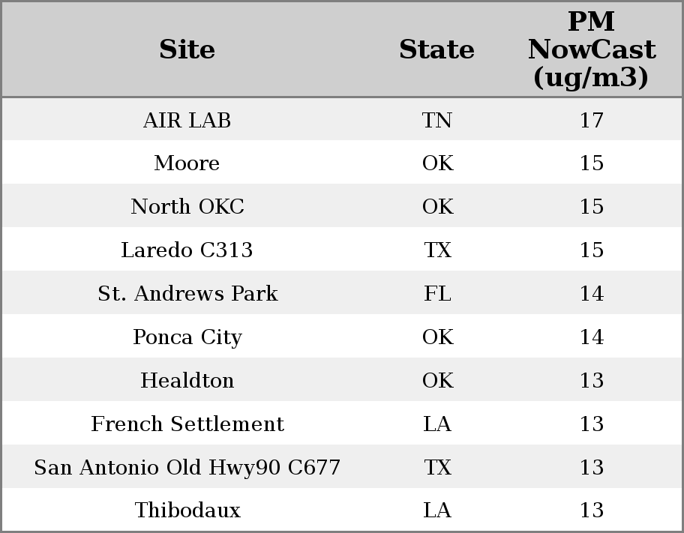Select the Ponca City site name
The image size is (684, 533).
(187, 337)
